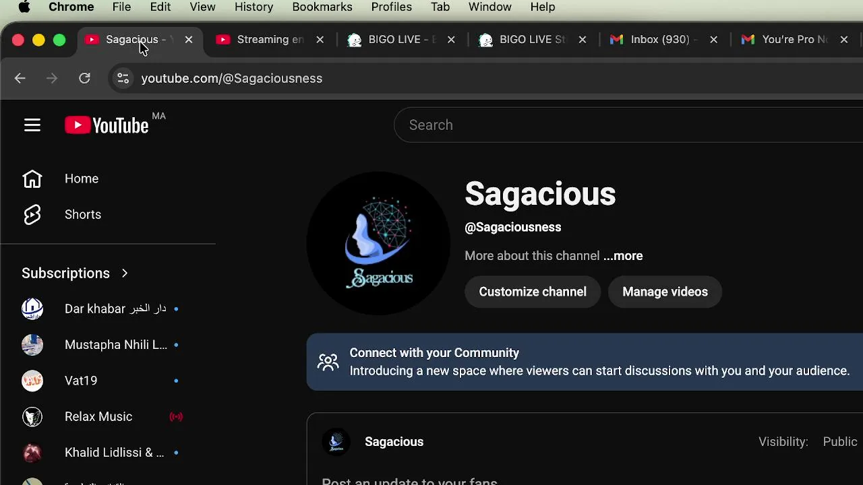Toggle the YouTube hamburger guide menu

pos(32,125)
